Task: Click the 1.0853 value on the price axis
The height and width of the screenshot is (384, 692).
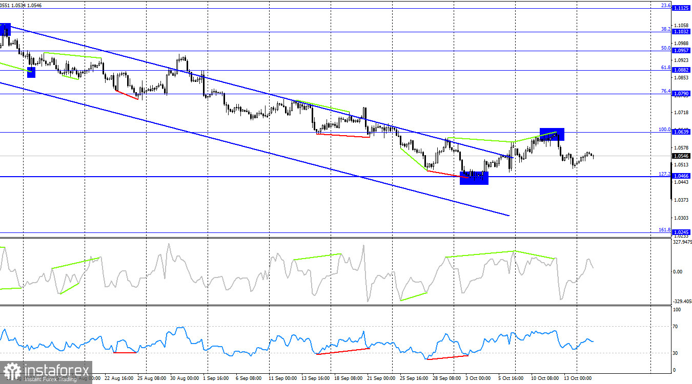Action: point(682,78)
